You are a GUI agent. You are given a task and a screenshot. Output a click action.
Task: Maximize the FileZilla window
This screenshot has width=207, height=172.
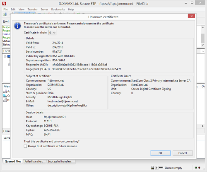point(192,3)
